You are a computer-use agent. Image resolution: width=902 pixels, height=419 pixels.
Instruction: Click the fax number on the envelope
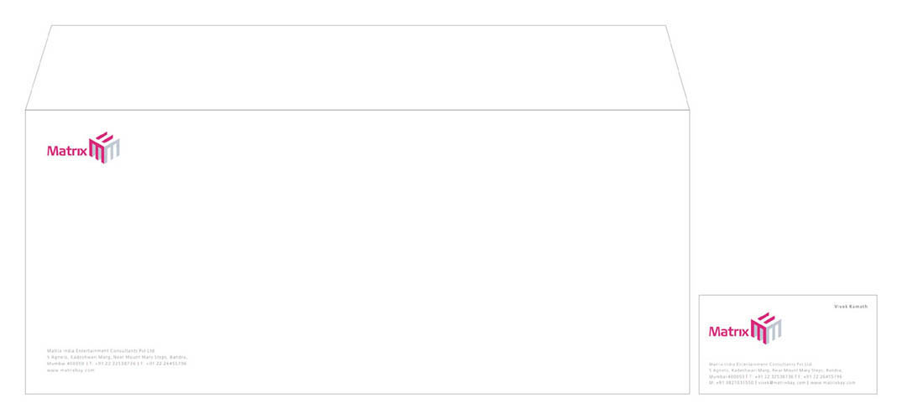[x=166, y=363]
